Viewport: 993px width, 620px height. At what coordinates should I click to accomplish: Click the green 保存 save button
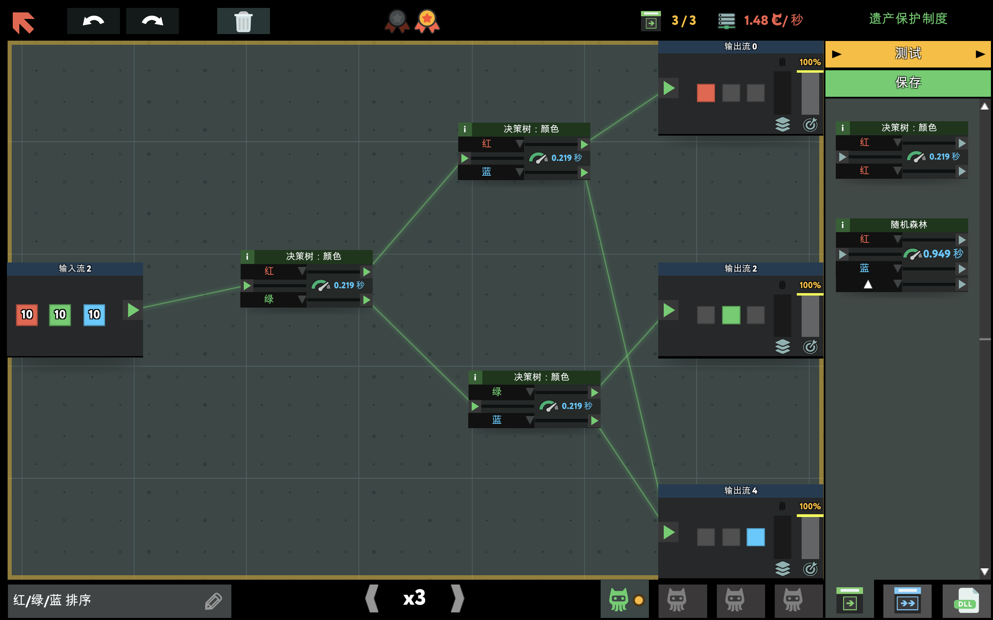pyautogui.click(x=907, y=83)
